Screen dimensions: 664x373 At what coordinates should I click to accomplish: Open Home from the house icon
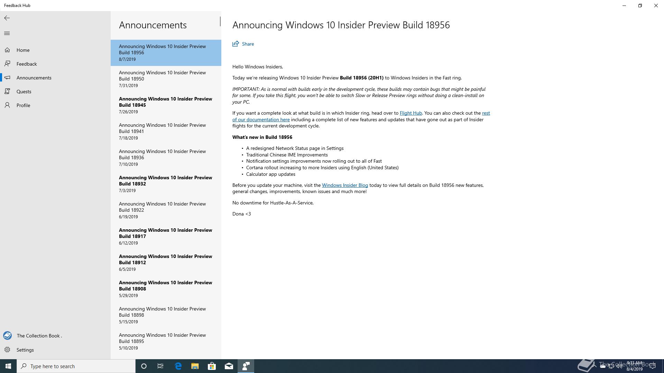(7, 50)
